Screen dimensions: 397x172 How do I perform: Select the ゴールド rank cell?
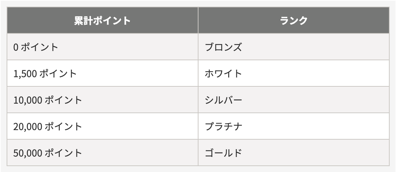tap(223, 153)
